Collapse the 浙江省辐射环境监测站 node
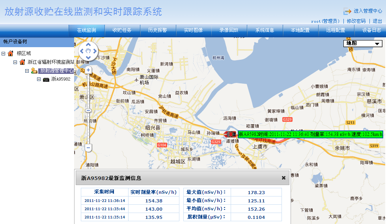386x224 pixels. tap(15, 62)
